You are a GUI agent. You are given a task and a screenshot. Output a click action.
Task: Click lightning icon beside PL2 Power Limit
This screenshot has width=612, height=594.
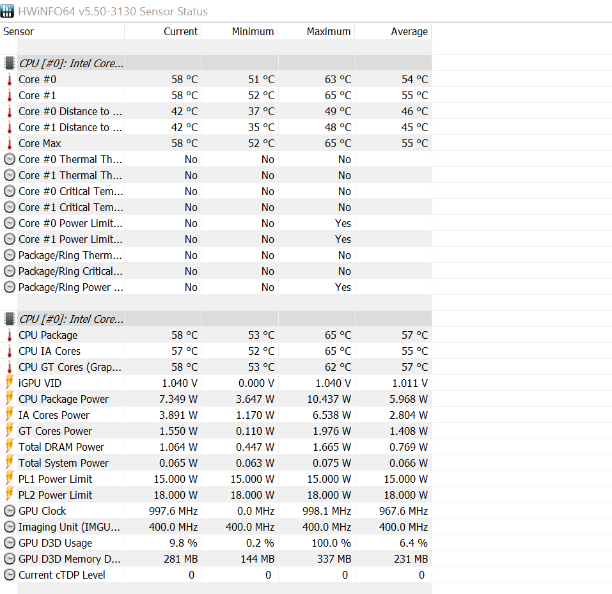[x=10, y=495]
